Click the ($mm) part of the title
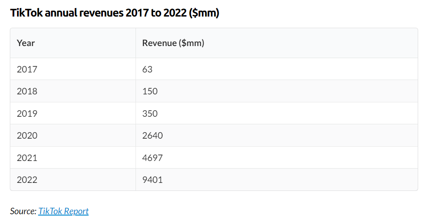 pyautogui.click(x=204, y=13)
